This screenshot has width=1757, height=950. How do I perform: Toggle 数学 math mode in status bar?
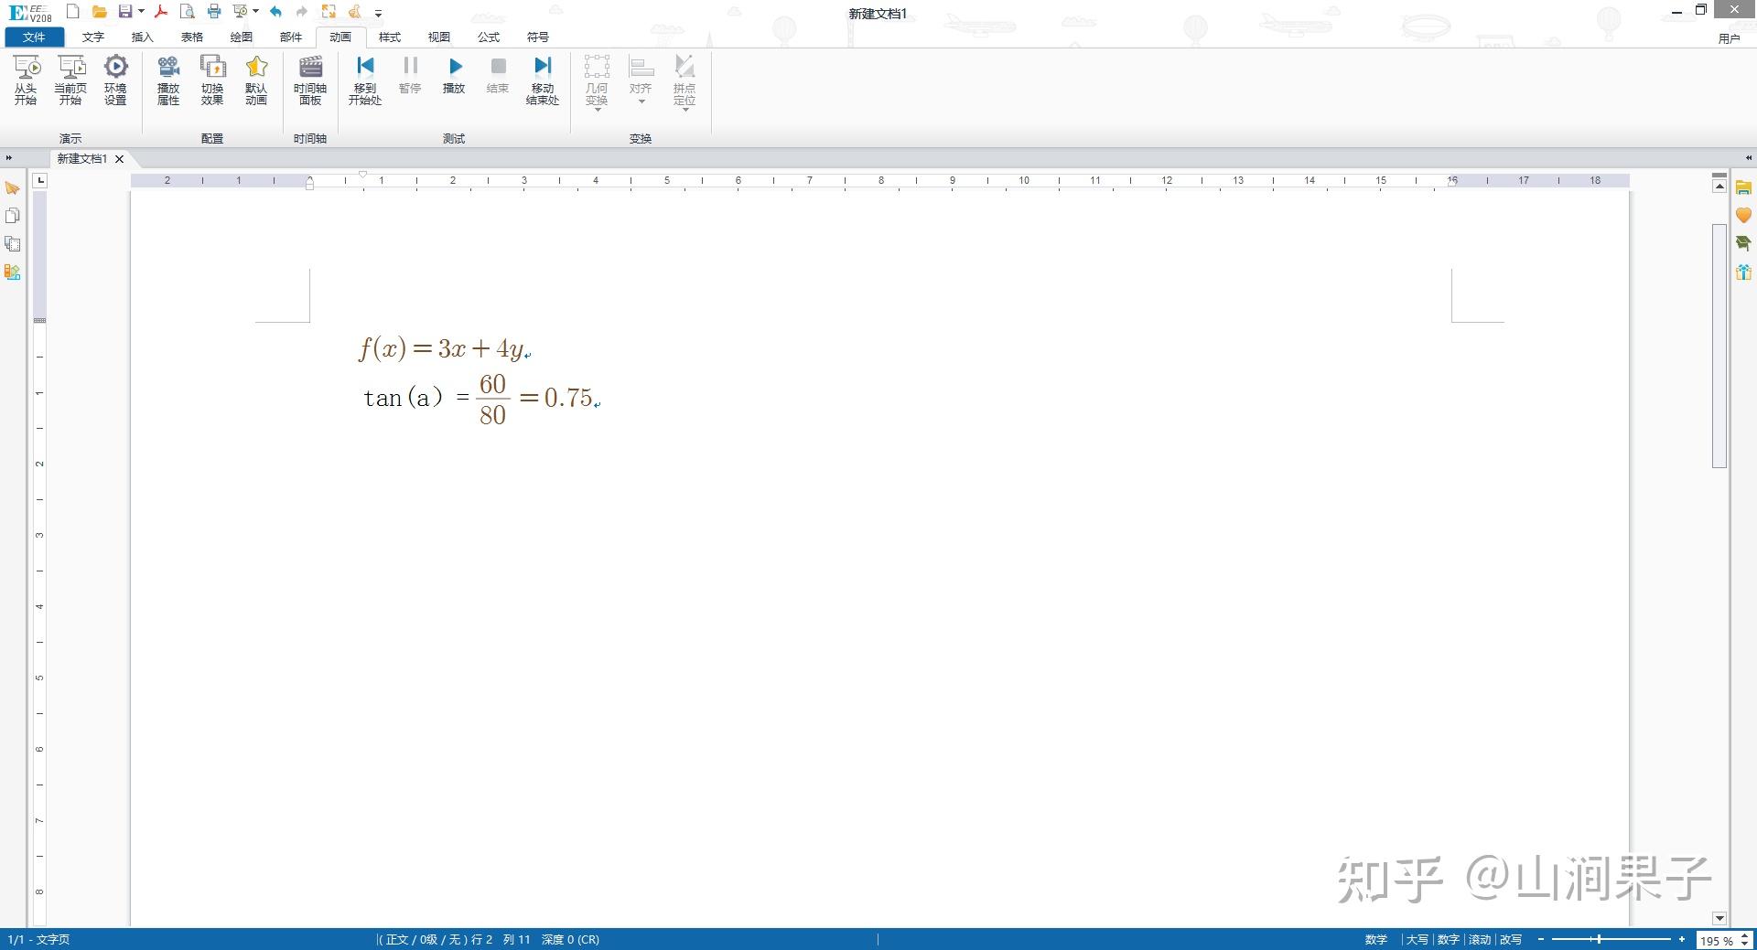1376,940
